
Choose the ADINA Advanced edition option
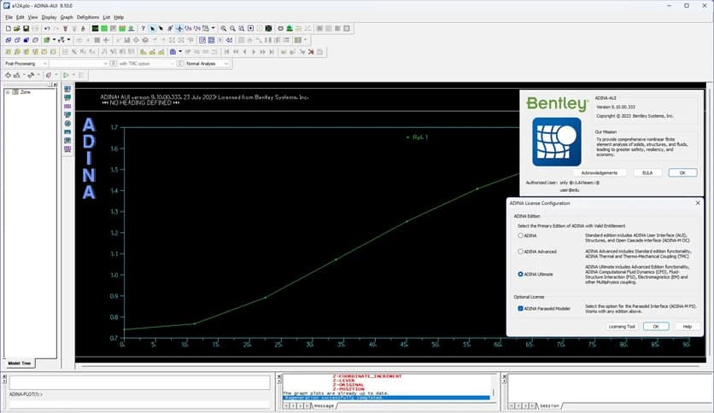[521, 252]
